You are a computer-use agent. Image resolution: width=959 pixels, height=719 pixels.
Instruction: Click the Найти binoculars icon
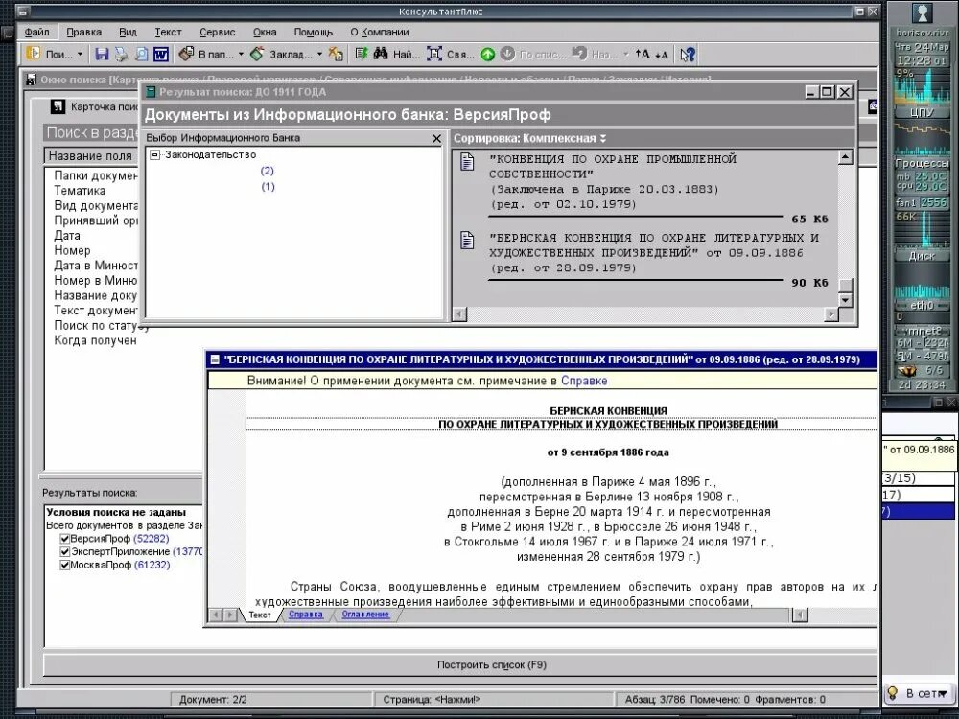(381, 55)
